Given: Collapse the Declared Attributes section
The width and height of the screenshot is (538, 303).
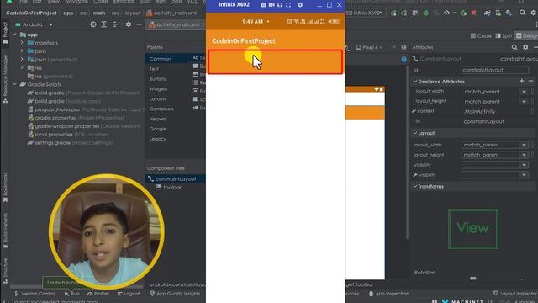Looking at the screenshot, I should [x=415, y=82].
